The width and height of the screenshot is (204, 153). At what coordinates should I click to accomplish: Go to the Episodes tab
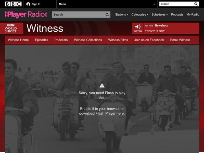(42, 40)
